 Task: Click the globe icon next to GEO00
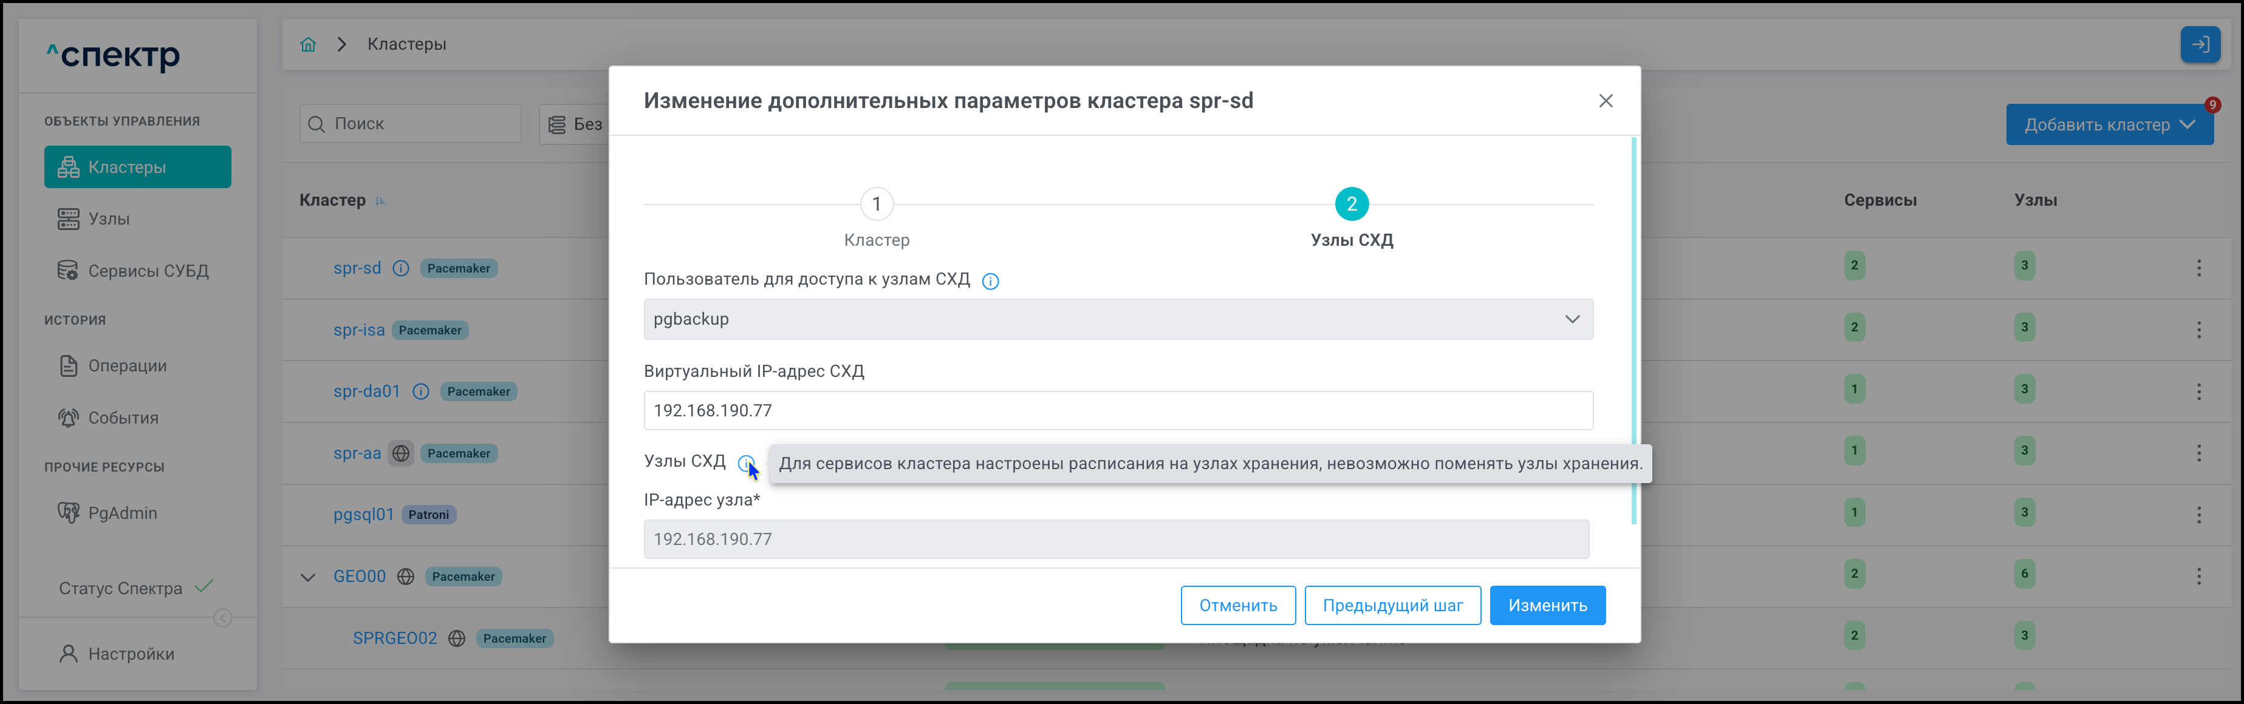coord(406,576)
